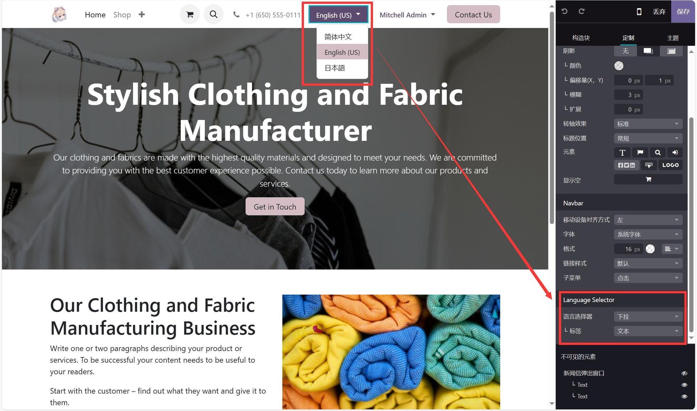This screenshot has width=697, height=411.
Task: Open the 标签 dropdown showing 文本
Action: pos(648,331)
